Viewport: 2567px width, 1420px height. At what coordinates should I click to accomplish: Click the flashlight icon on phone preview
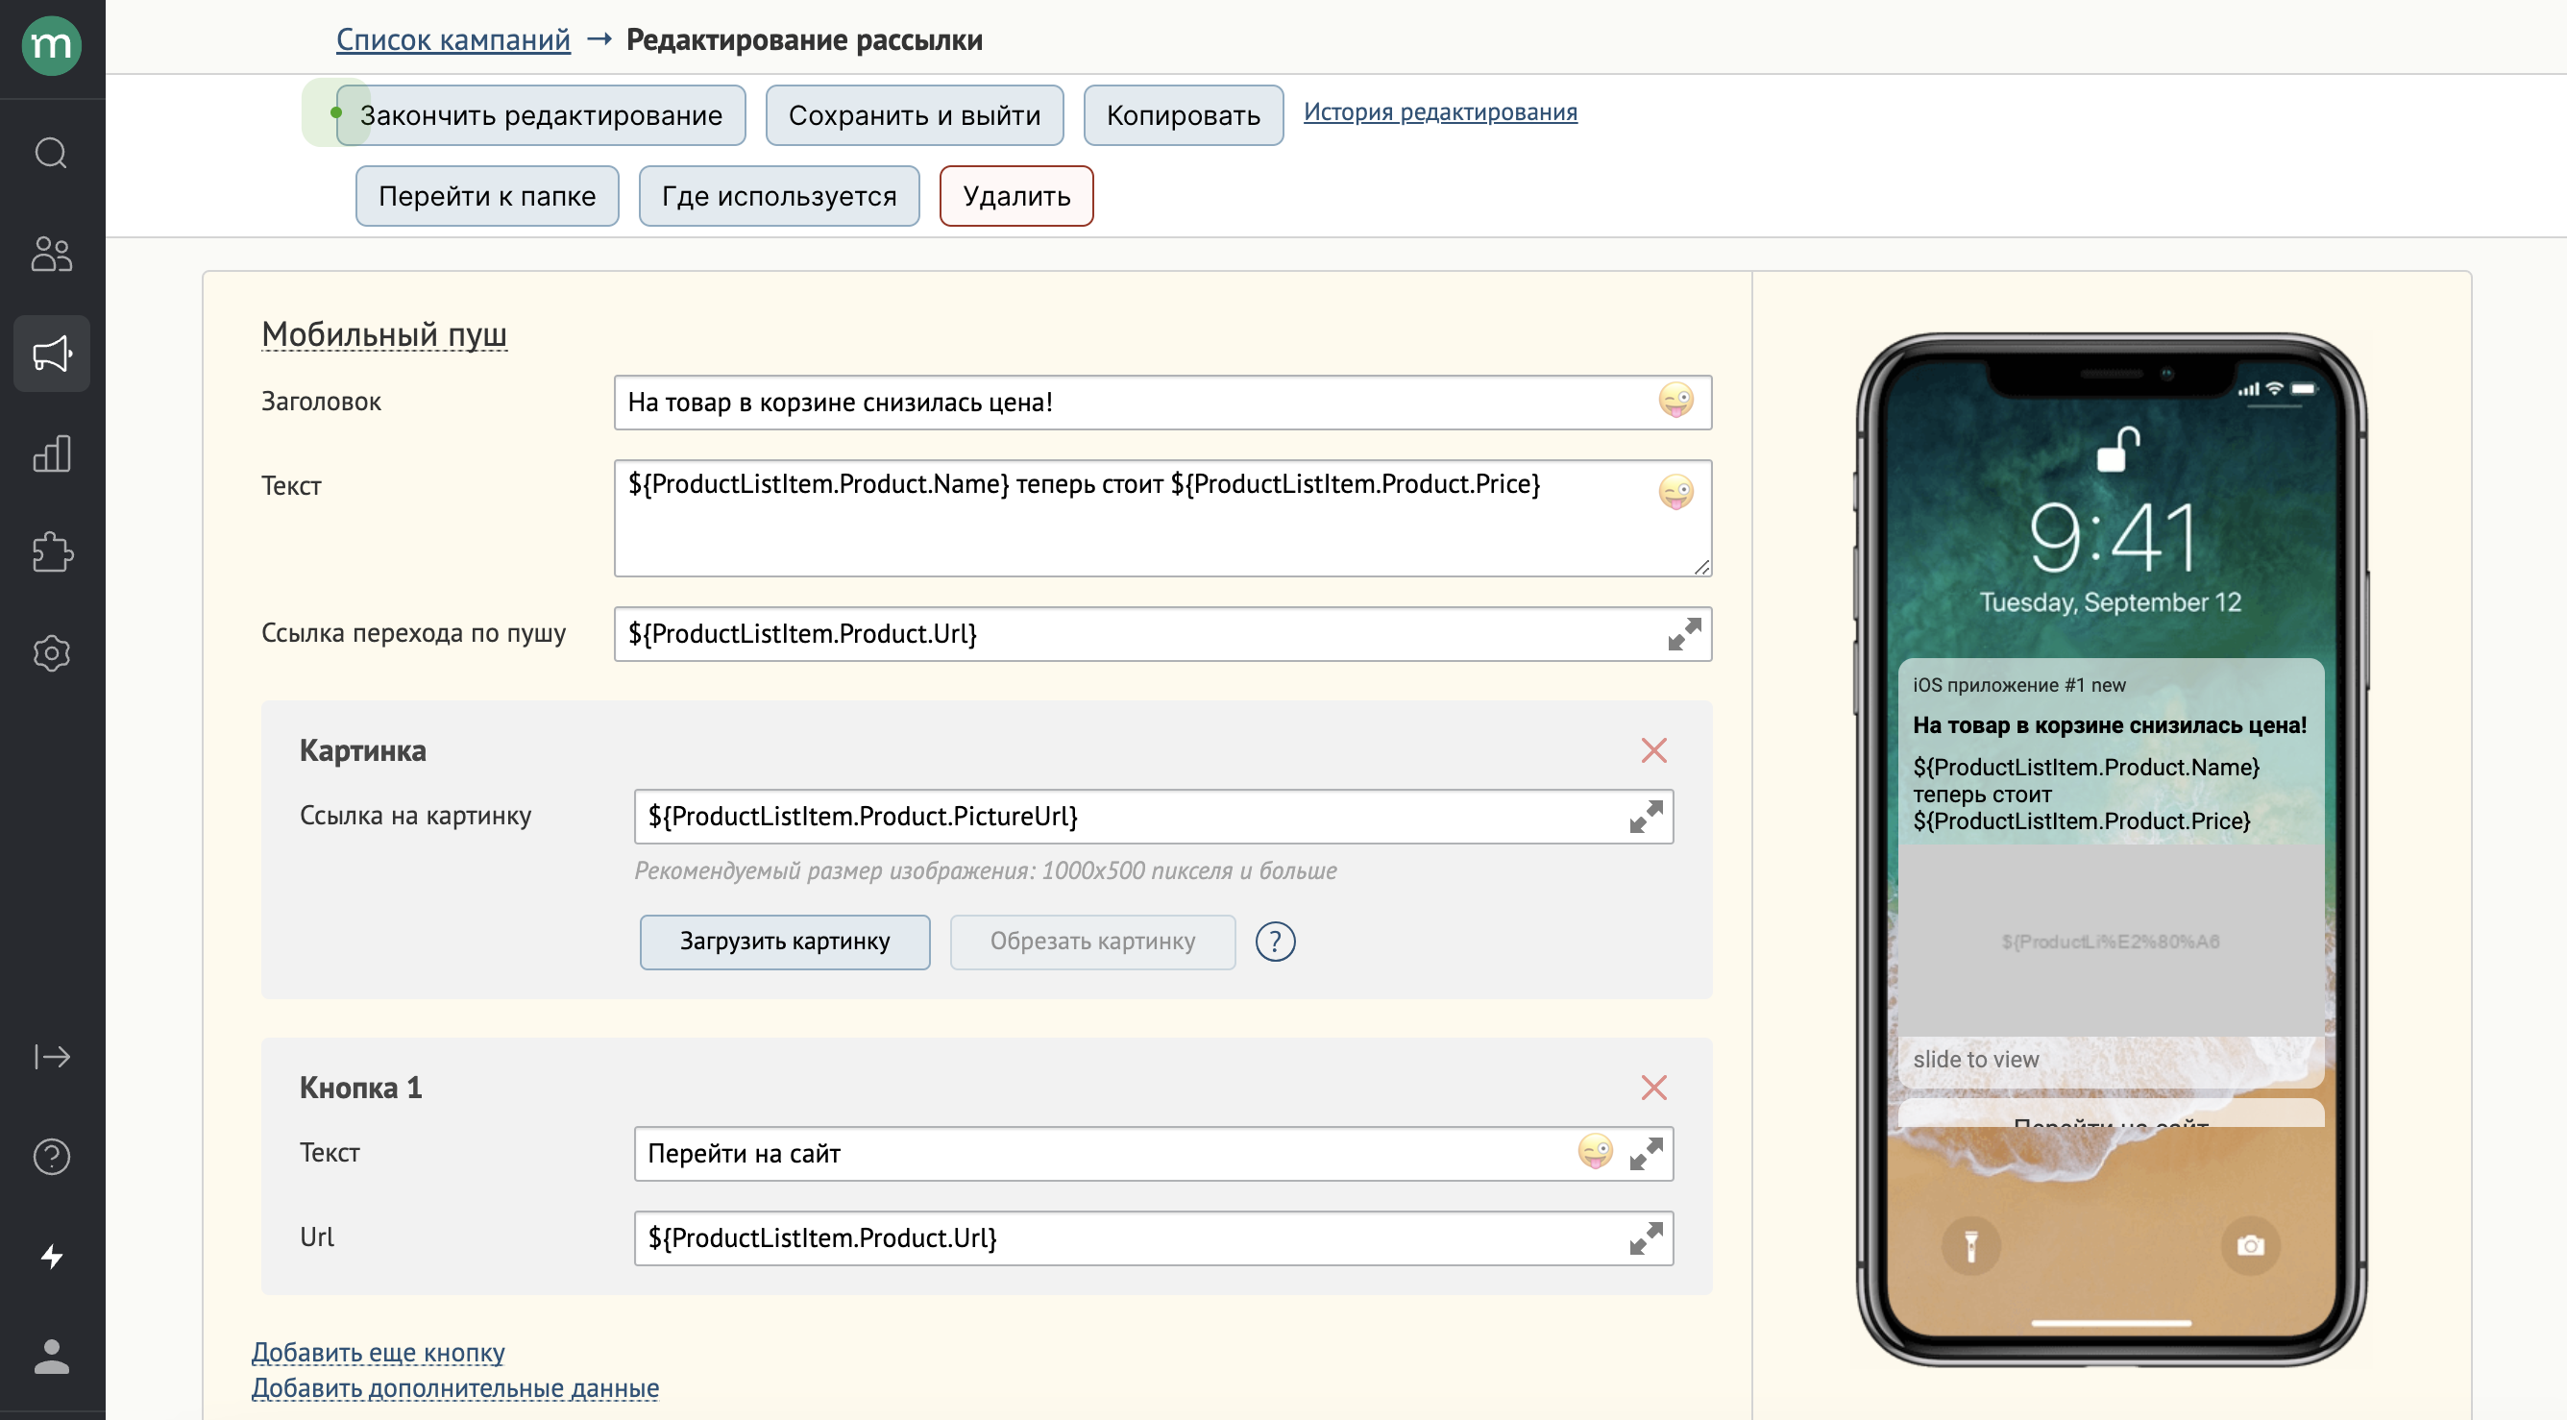pyautogui.click(x=1970, y=1245)
